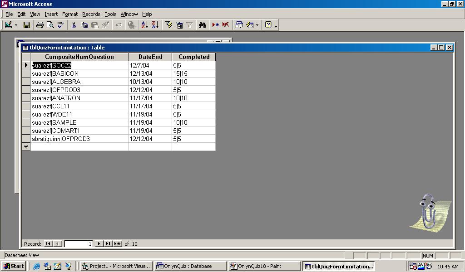
Task: Launch Internet Explorer from Quick Launch
Action: click(36, 266)
